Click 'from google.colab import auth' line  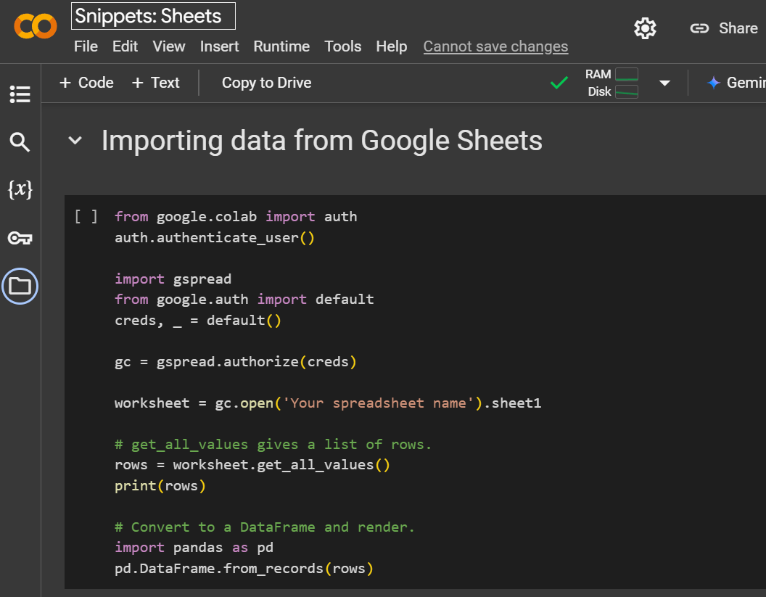pyautogui.click(x=236, y=216)
